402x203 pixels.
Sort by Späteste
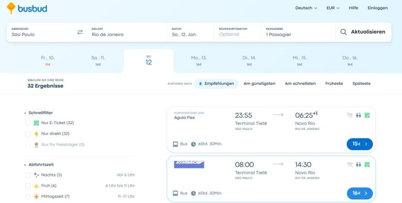pos(361,84)
